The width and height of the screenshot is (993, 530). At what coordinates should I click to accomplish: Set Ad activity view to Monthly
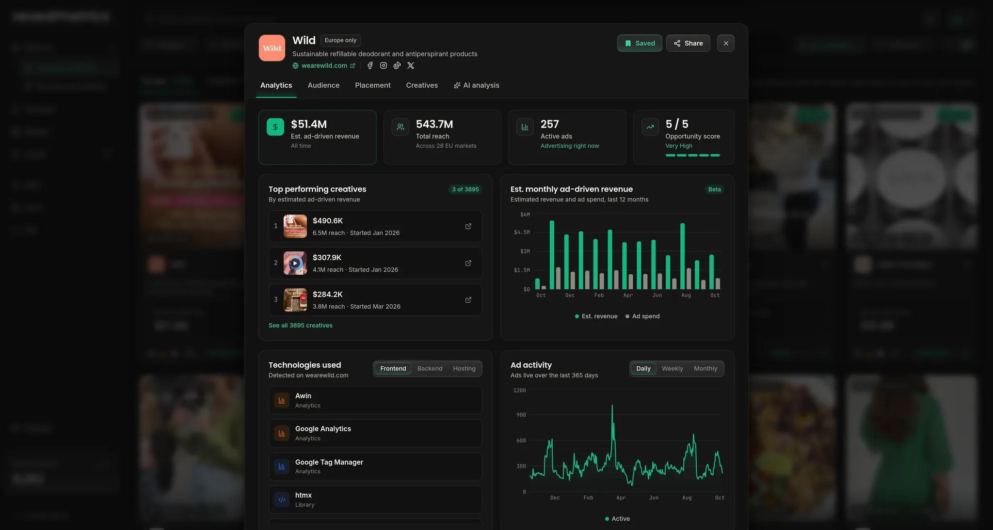(x=705, y=369)
